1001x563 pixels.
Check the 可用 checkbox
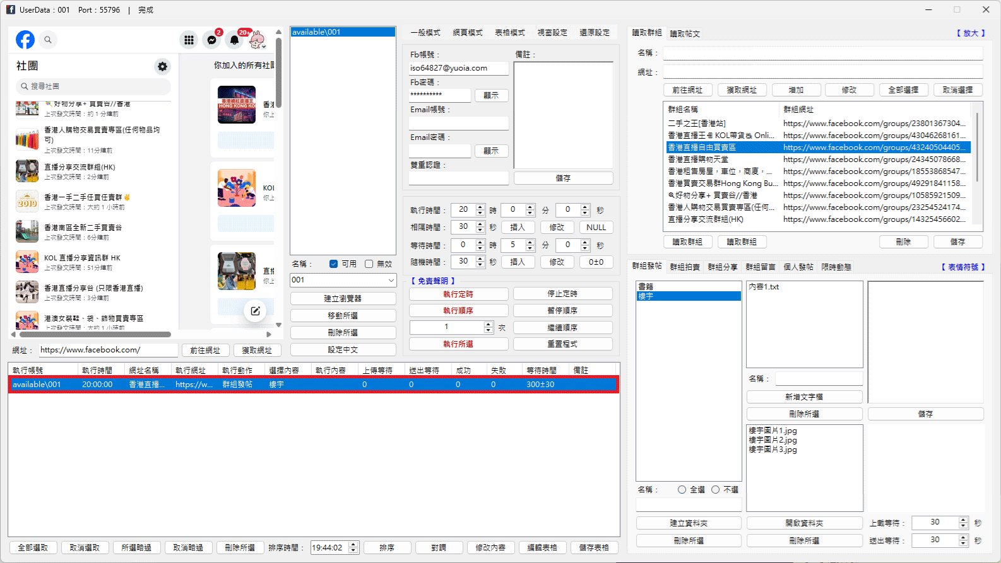(333, 264)
